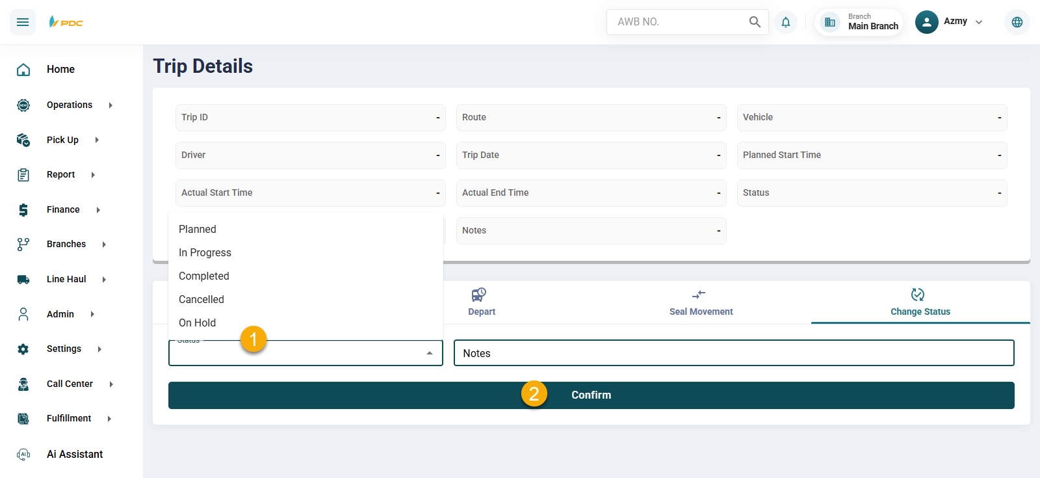Open Ai Assistant from sidebar
This screenshot has height=478, width=1040.
coord(75,454)
